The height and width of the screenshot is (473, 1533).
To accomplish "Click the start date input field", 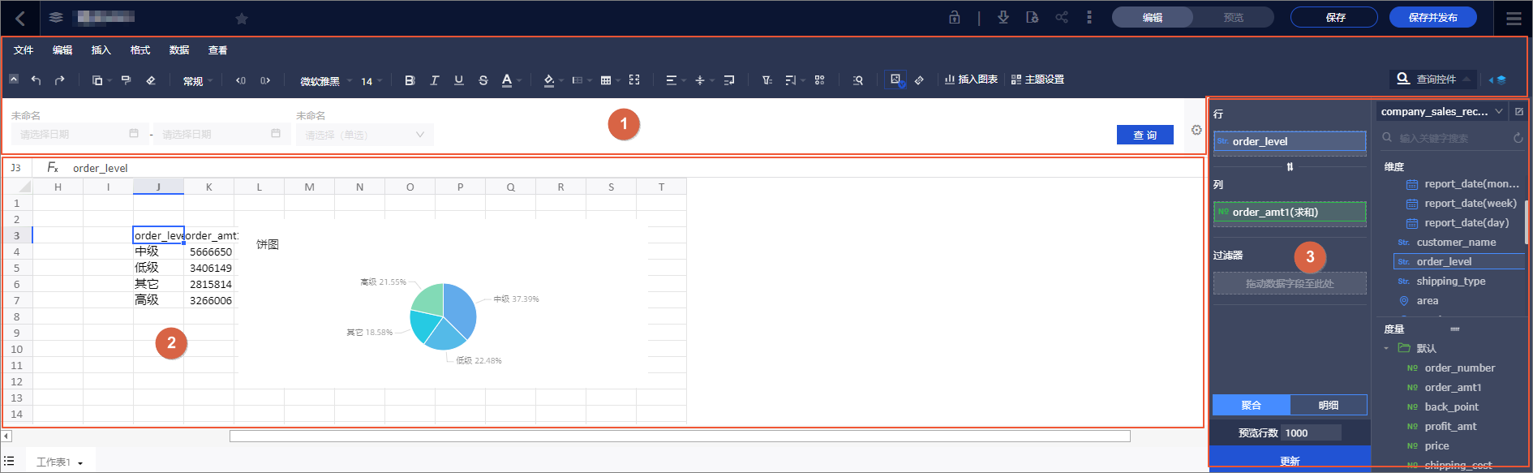I will click(79, 134).
